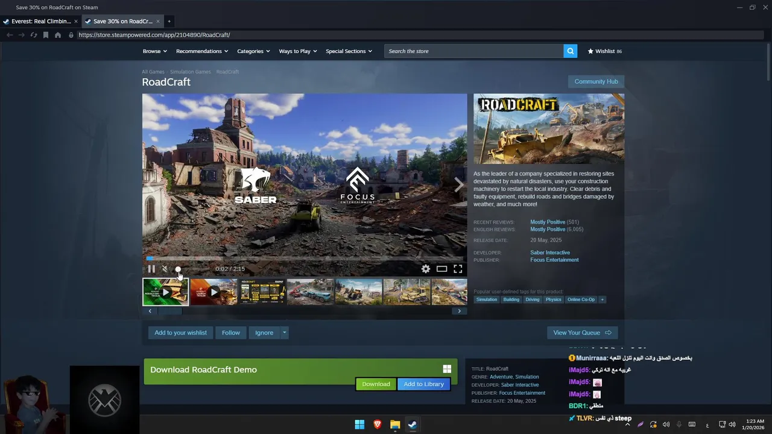Click Add to your wishlist
Screen dimensions: 772x434
coord(180,333)
